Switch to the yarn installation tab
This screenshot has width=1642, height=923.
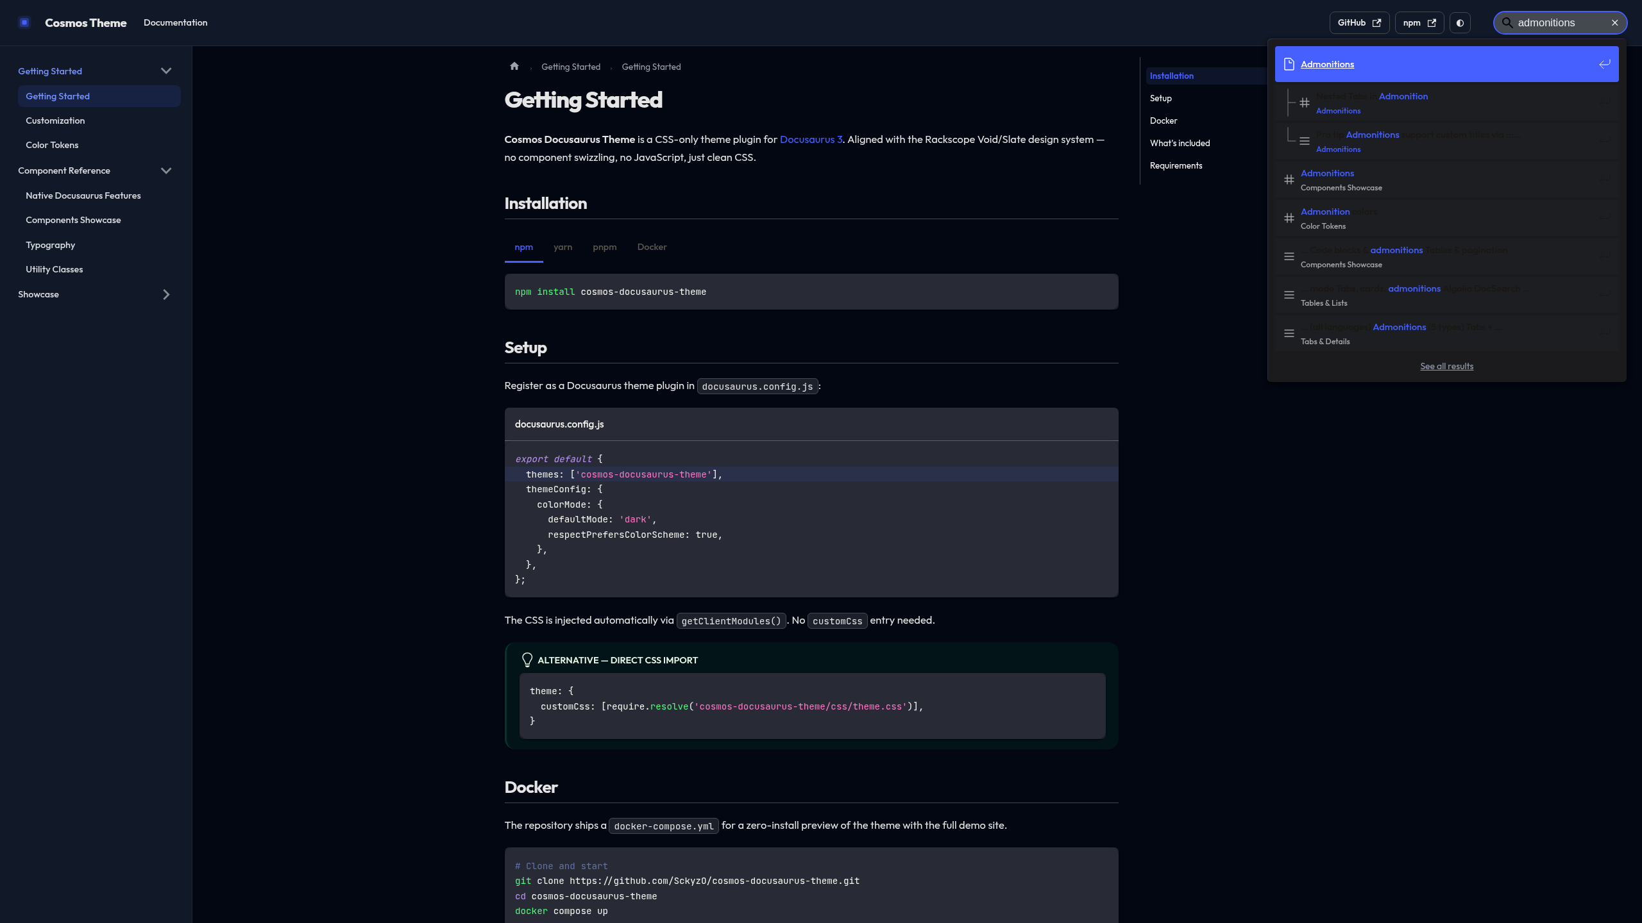click(x=563, y=247)
